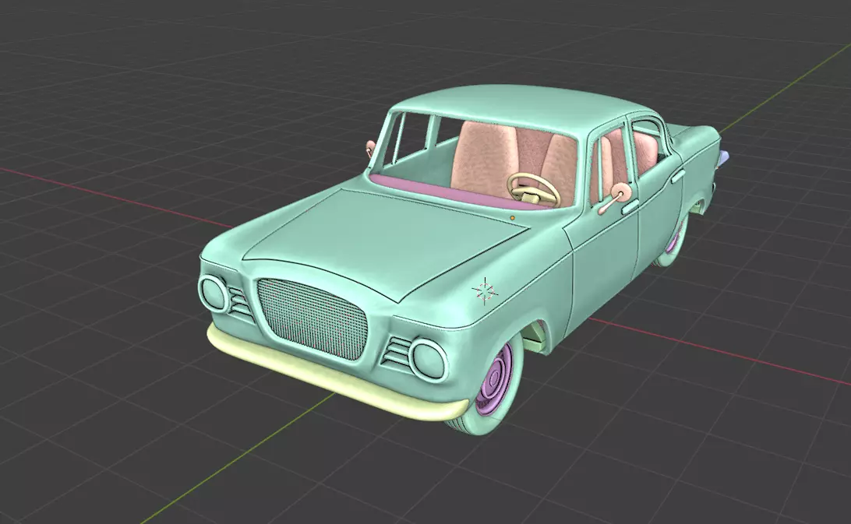This screenshot has height=524, width=851.
Task: Click the orange origin dot near the windshield
Action: 512,218
